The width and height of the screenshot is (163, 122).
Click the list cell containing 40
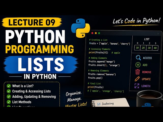(x=155, y=48)
